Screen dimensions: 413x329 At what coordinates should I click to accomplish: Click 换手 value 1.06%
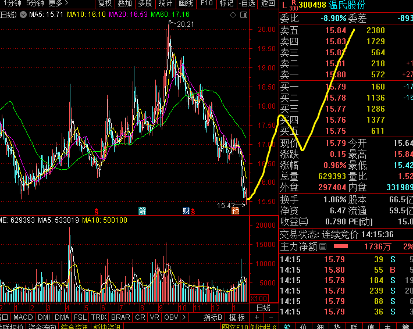[335, 199]
